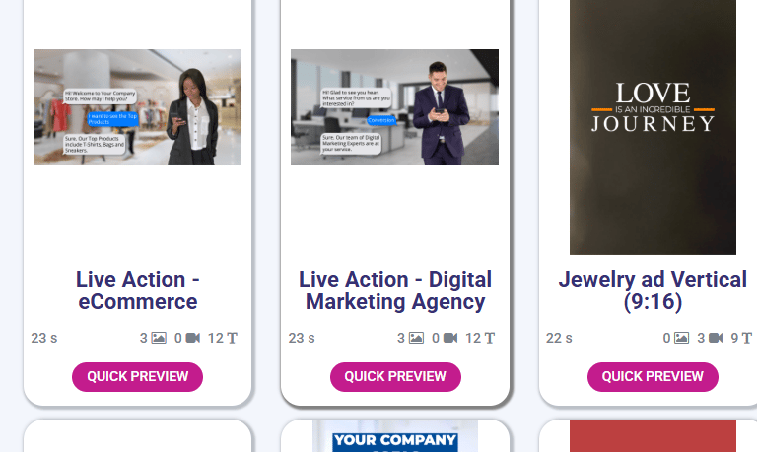Click video camera icon on eCommerce card
Viewport: 757px width, 452px height.
(193, 338)
